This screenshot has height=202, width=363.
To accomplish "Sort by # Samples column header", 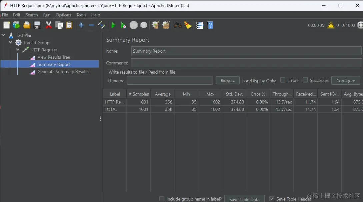I will click(x=138, y=94).
